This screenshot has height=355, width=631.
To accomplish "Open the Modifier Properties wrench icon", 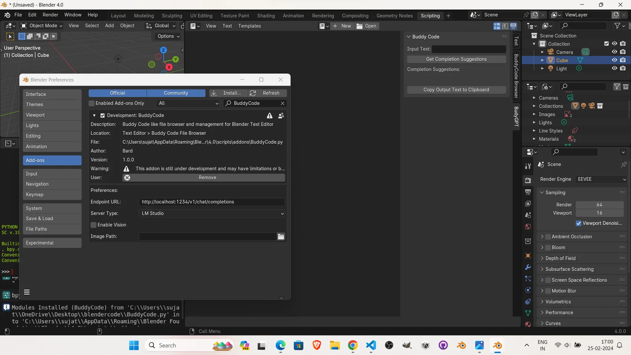I will coord(528,267).
